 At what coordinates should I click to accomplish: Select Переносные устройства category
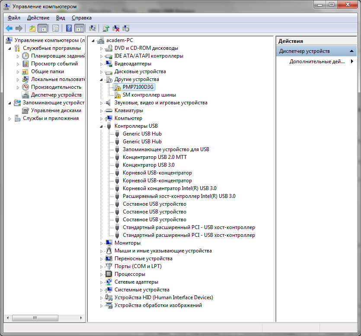tap(143, 258)
